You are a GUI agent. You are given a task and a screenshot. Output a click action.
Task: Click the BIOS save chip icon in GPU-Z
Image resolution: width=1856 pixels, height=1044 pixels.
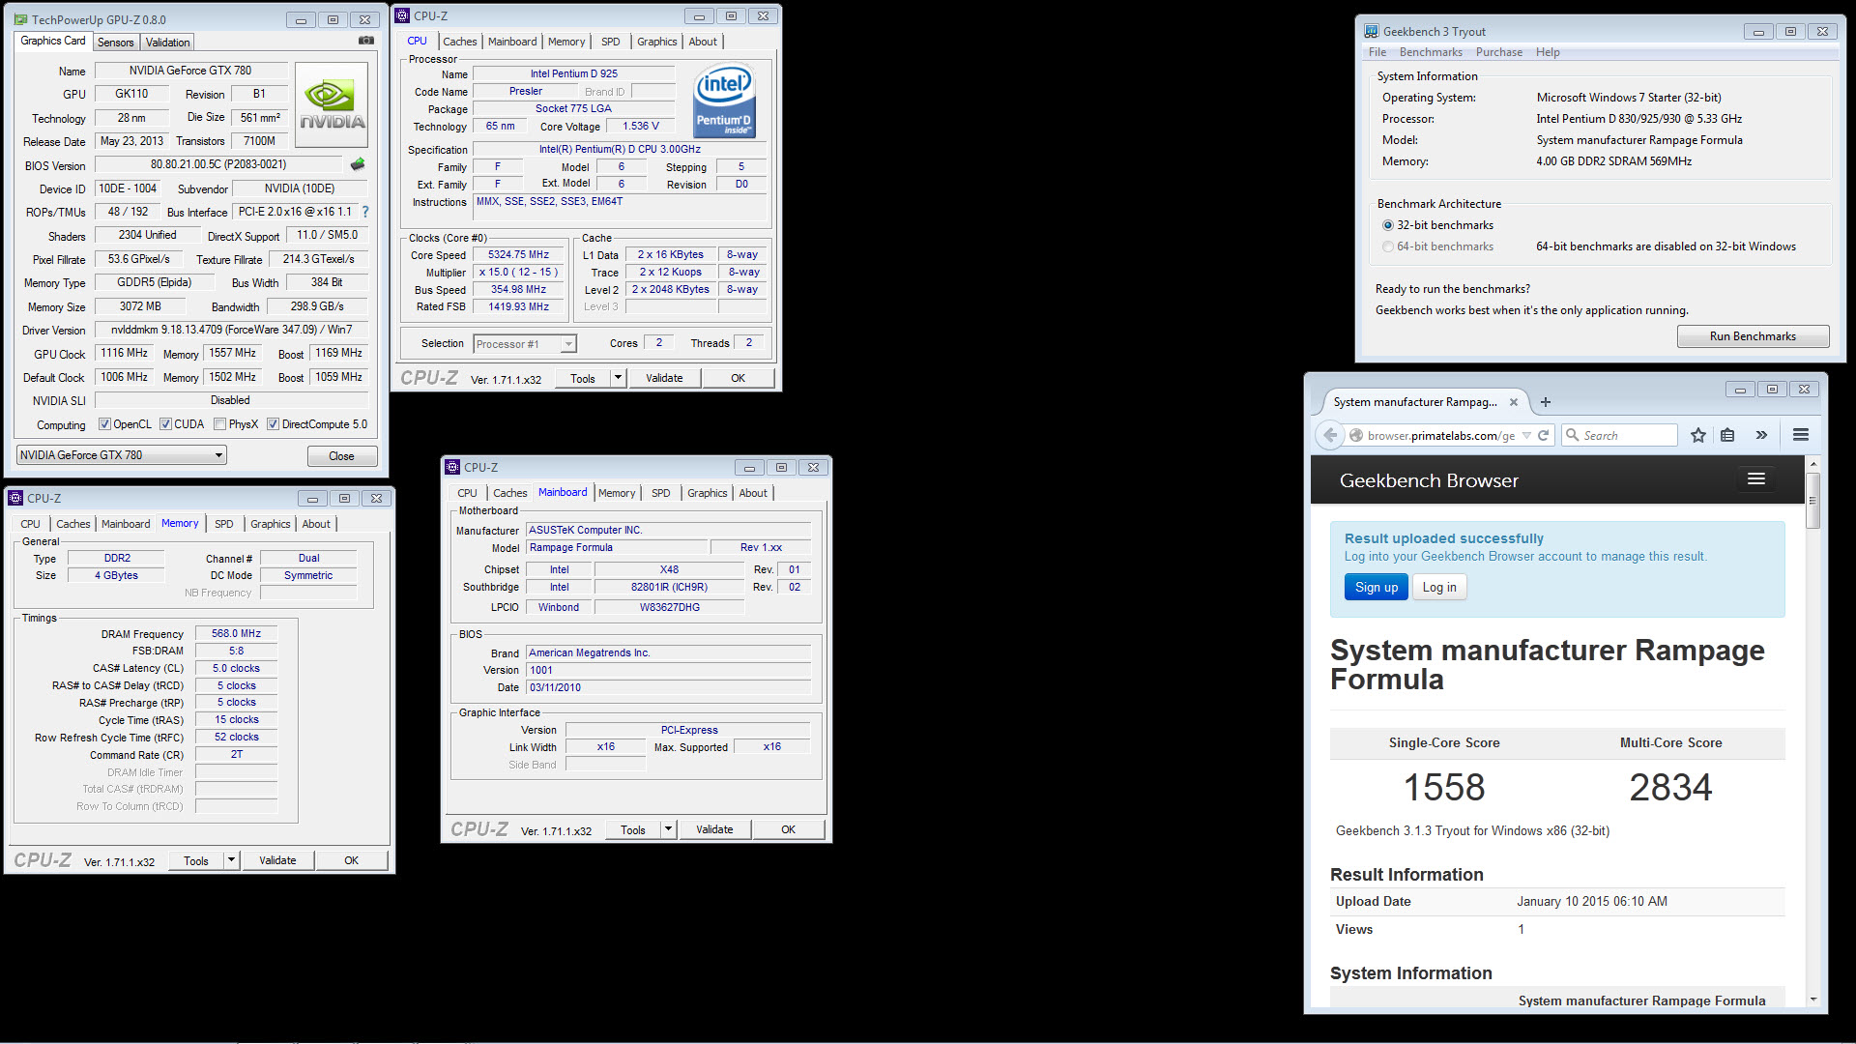[358, 164]
